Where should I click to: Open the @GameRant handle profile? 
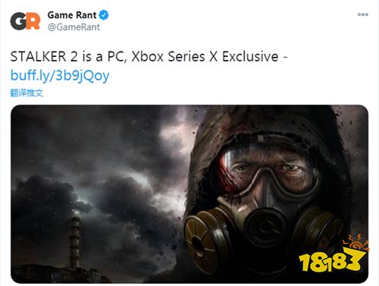pos(74,27)
